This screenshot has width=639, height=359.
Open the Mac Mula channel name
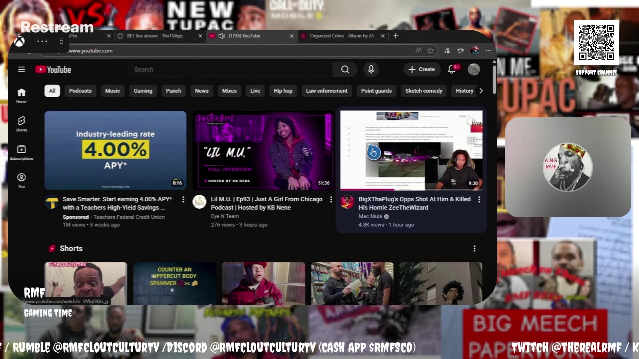click(370, 217)
